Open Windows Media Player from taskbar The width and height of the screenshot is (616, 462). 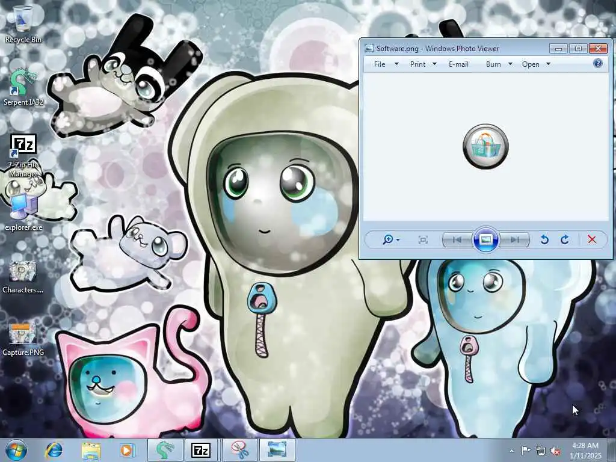(x=127, y=450)
